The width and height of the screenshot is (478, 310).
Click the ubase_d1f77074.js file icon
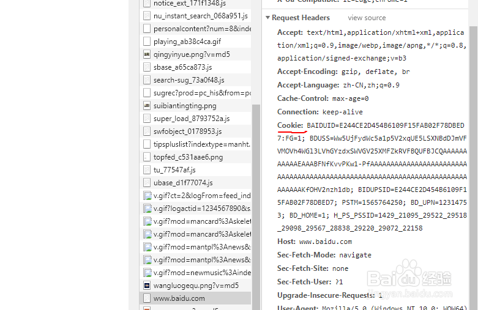[147, 182]
